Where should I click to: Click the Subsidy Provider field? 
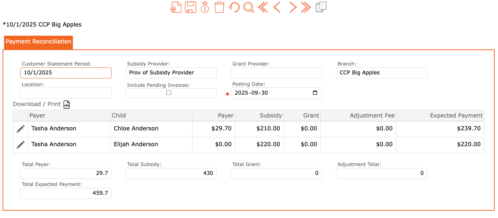(x=171, y=73)
